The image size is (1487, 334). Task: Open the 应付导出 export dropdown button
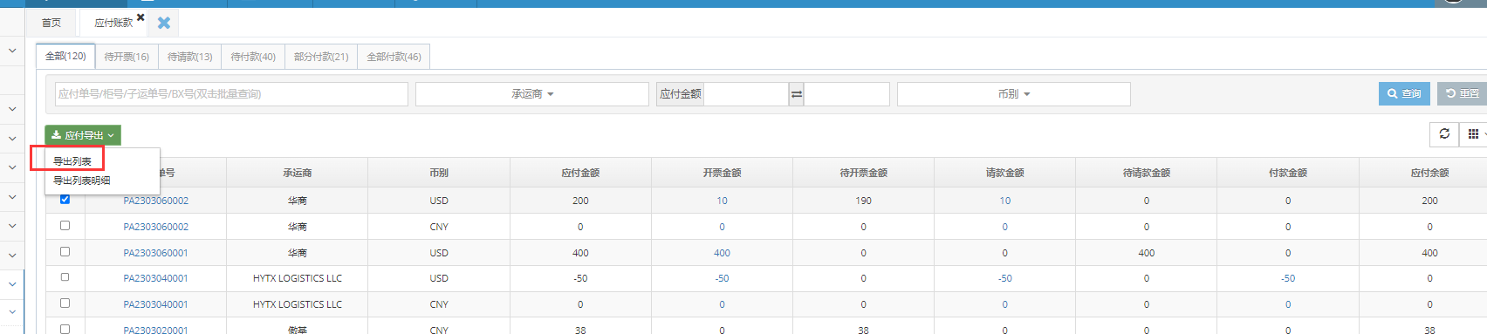pos(83,135)
